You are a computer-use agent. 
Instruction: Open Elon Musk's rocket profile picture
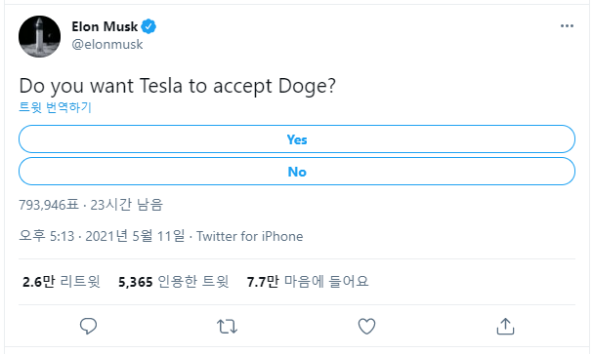[39, 37]
